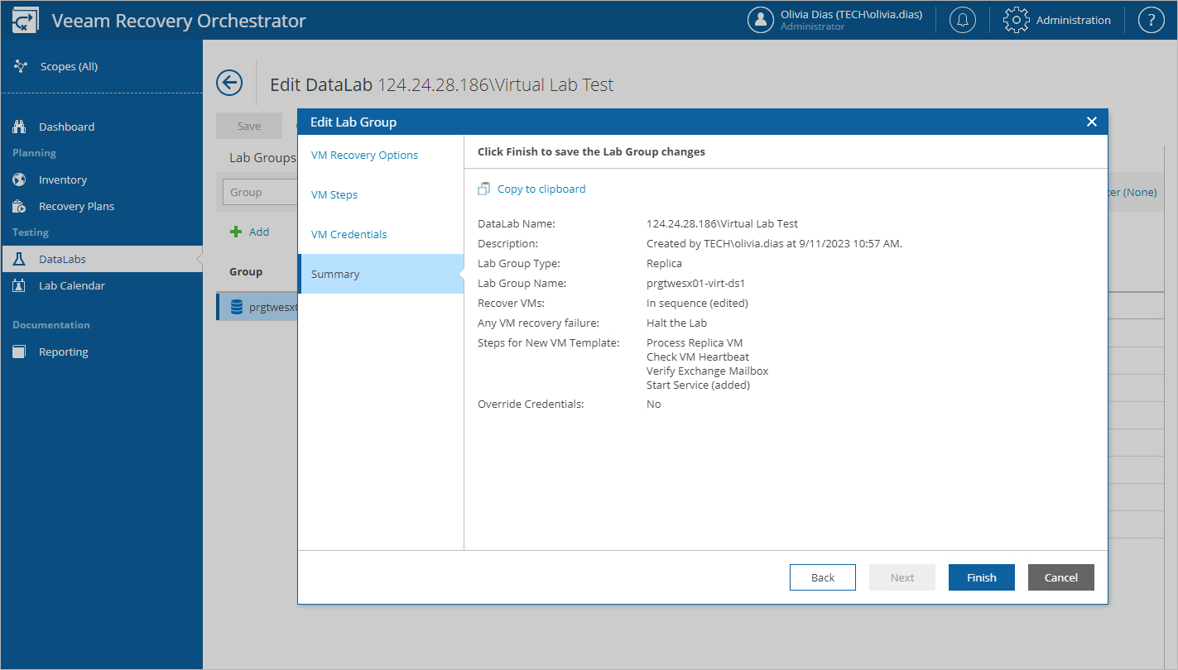
Task: Open the VM Credentials step
Action: tap(349, 234)
